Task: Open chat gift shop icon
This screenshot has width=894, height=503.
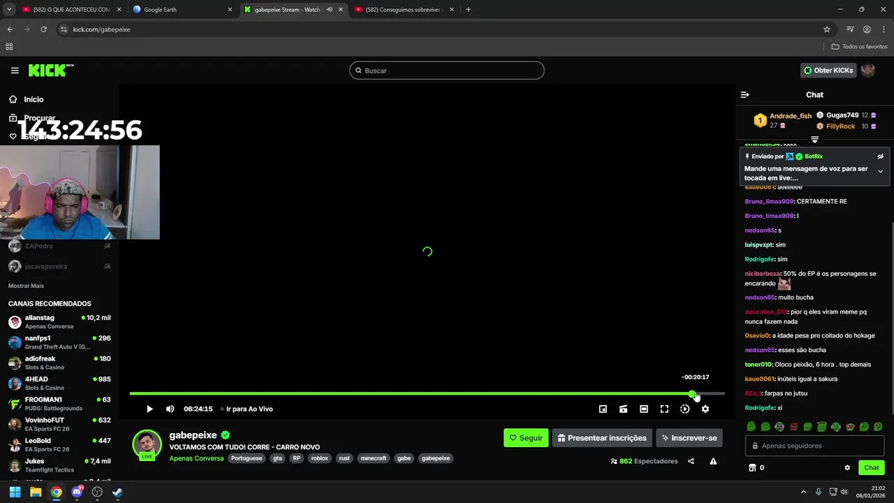Action: [x=752, y=468]
